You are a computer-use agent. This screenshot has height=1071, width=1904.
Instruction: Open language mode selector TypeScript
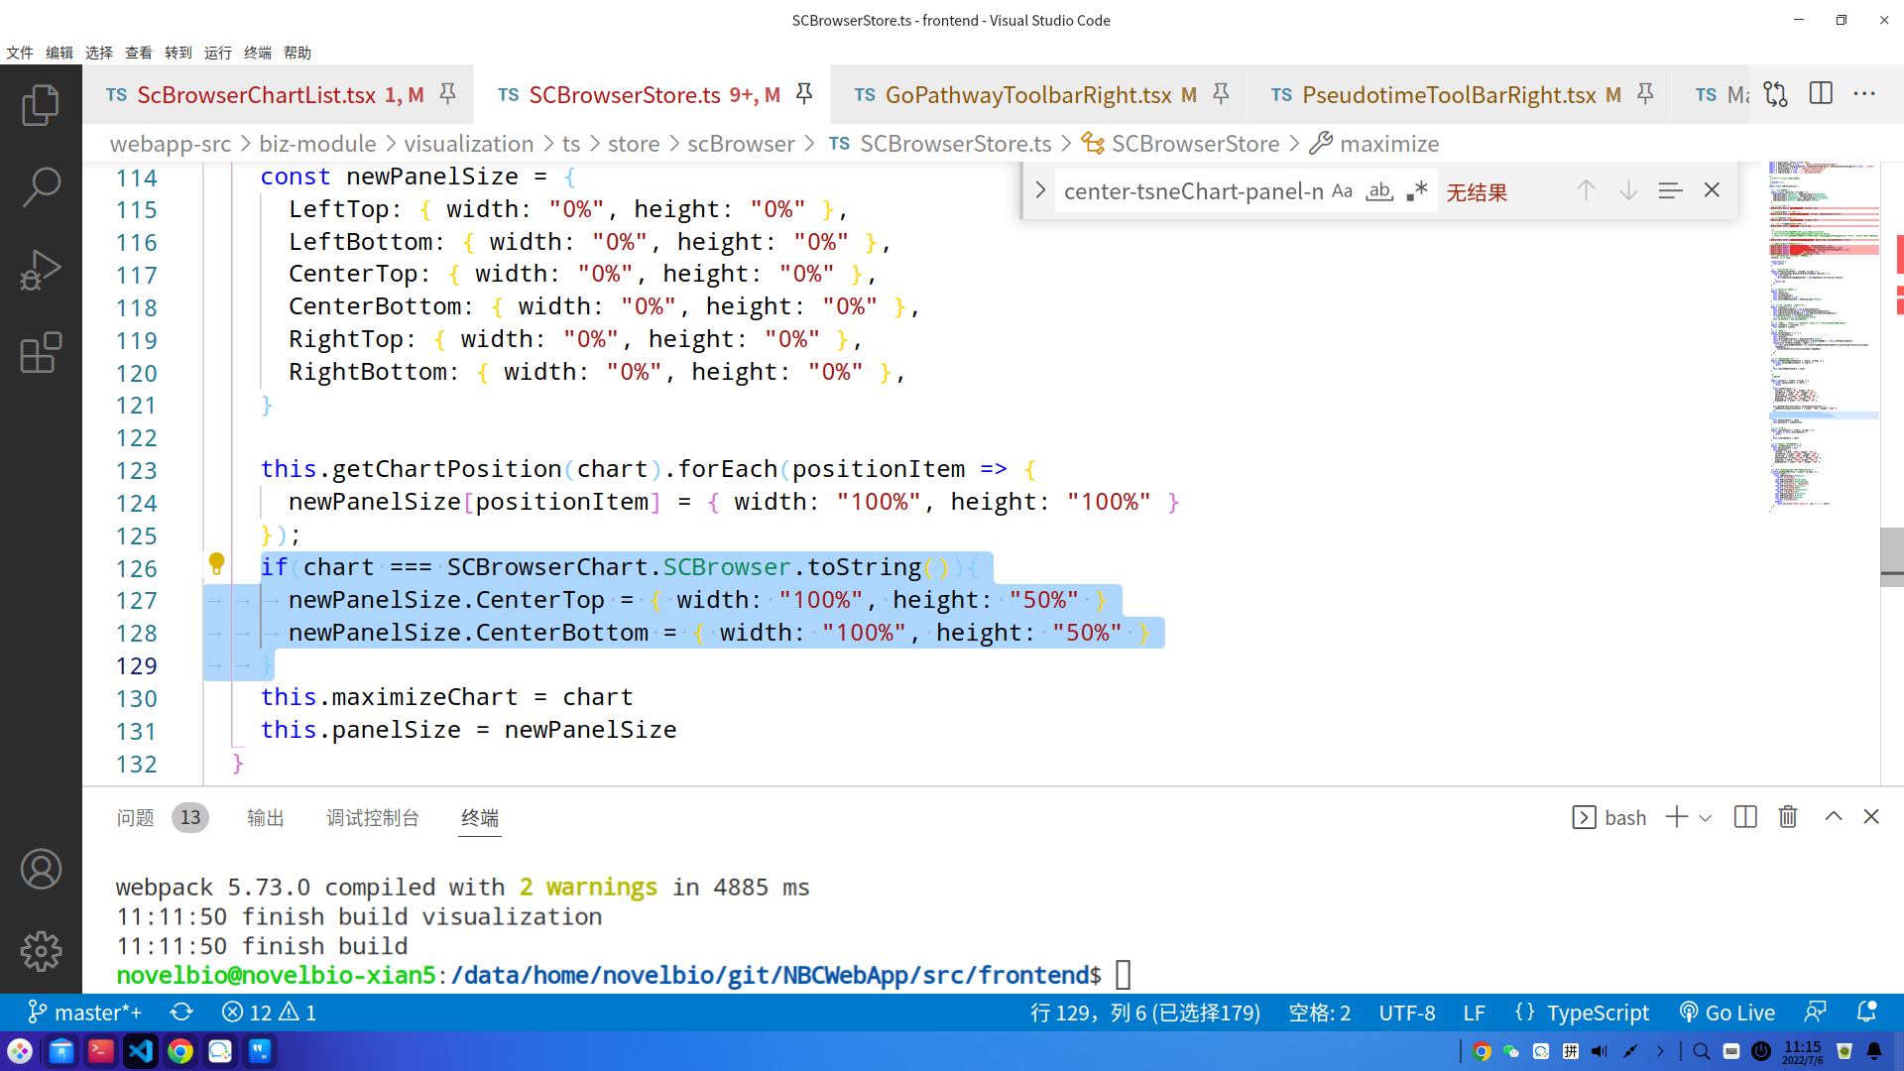coord(1598,1012)
